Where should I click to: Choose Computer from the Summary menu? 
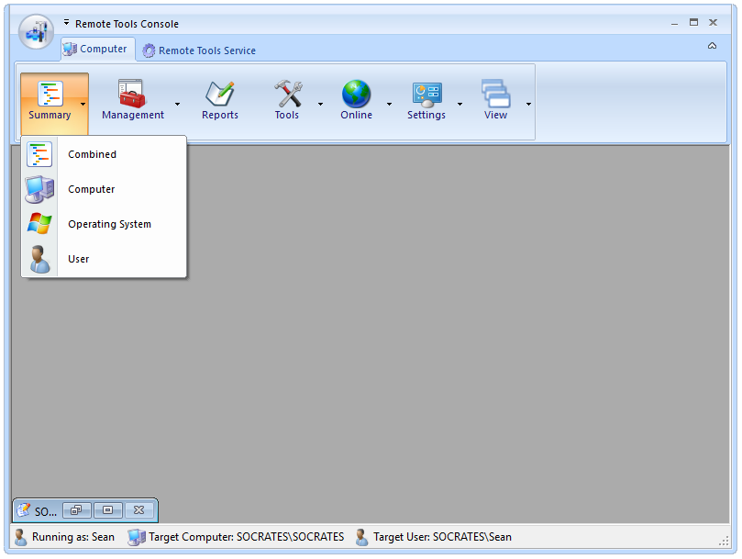105,189
